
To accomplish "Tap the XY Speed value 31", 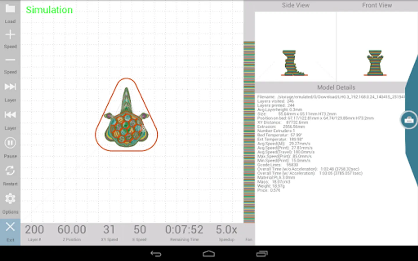I will click(x=109, y=230).
